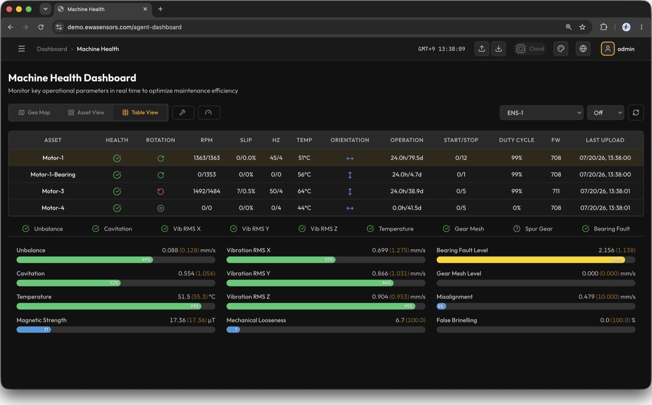Click the wrench maintenance icon button
This screenshot has width=652, height=405.
[183, 112]
